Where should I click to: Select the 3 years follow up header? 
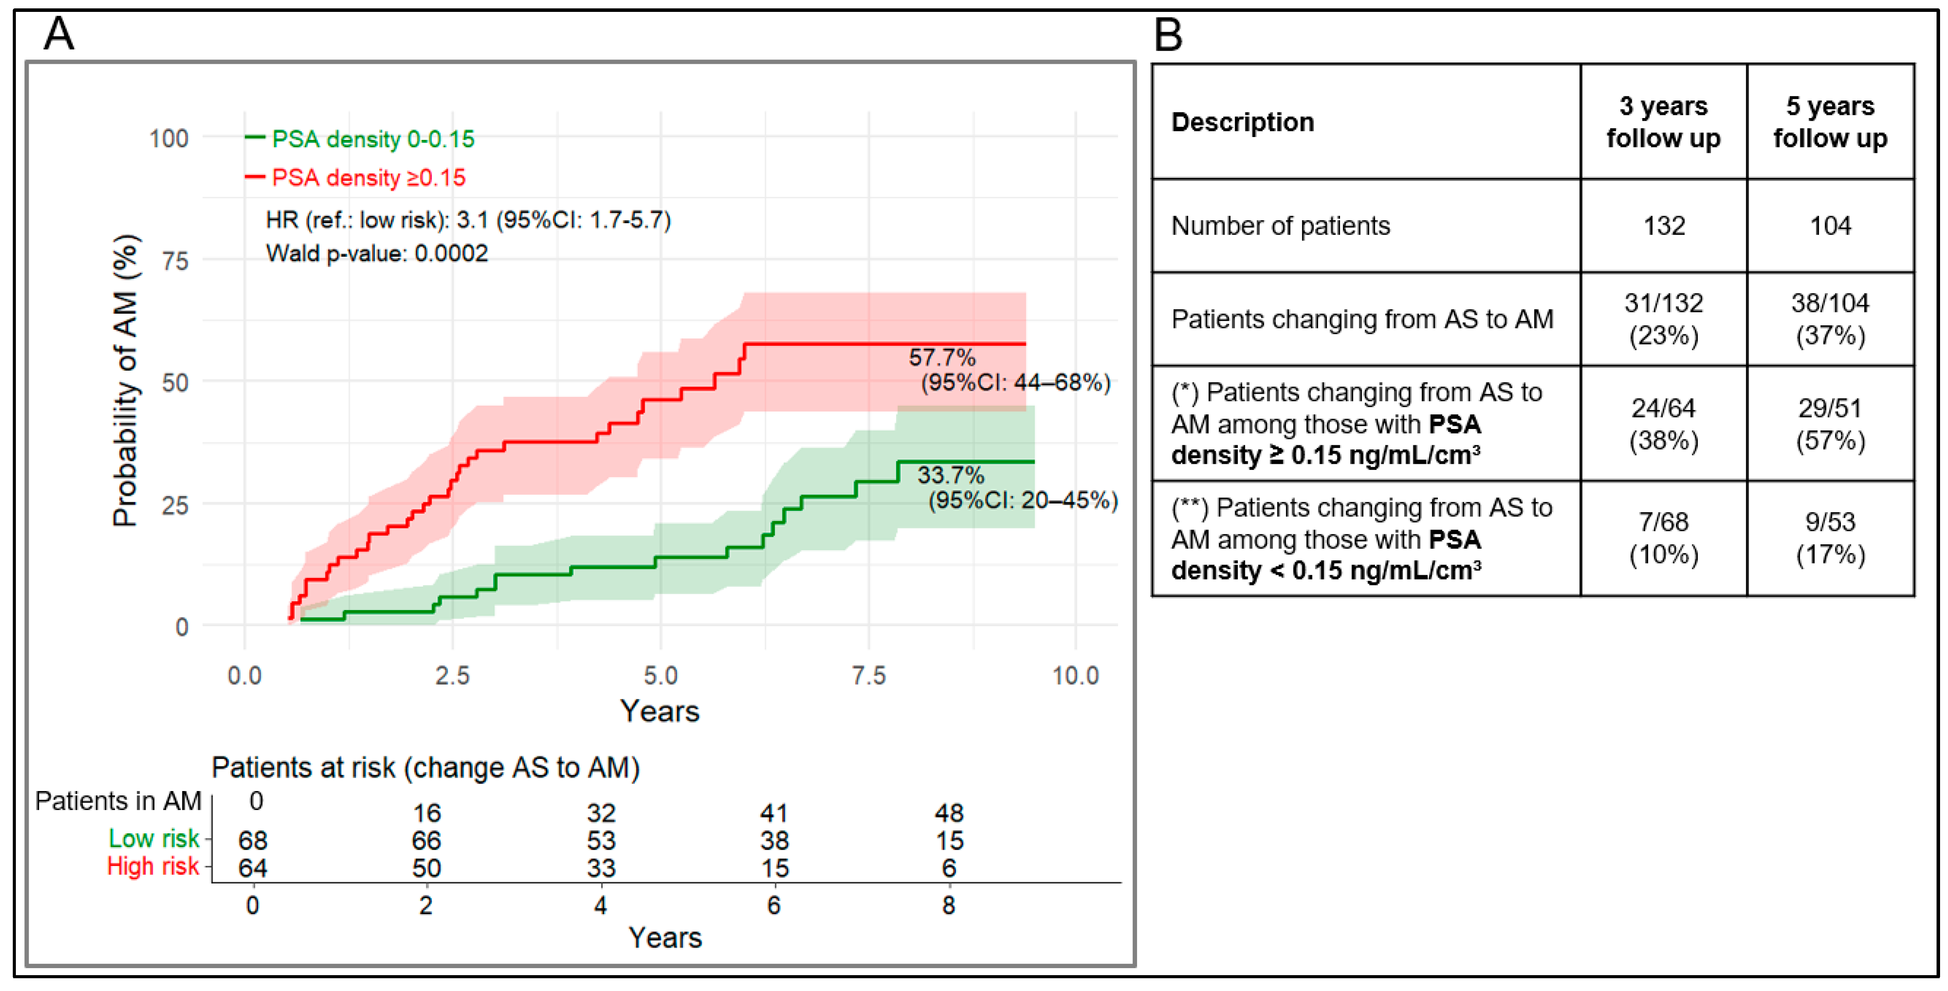[x=1664, y=122]
